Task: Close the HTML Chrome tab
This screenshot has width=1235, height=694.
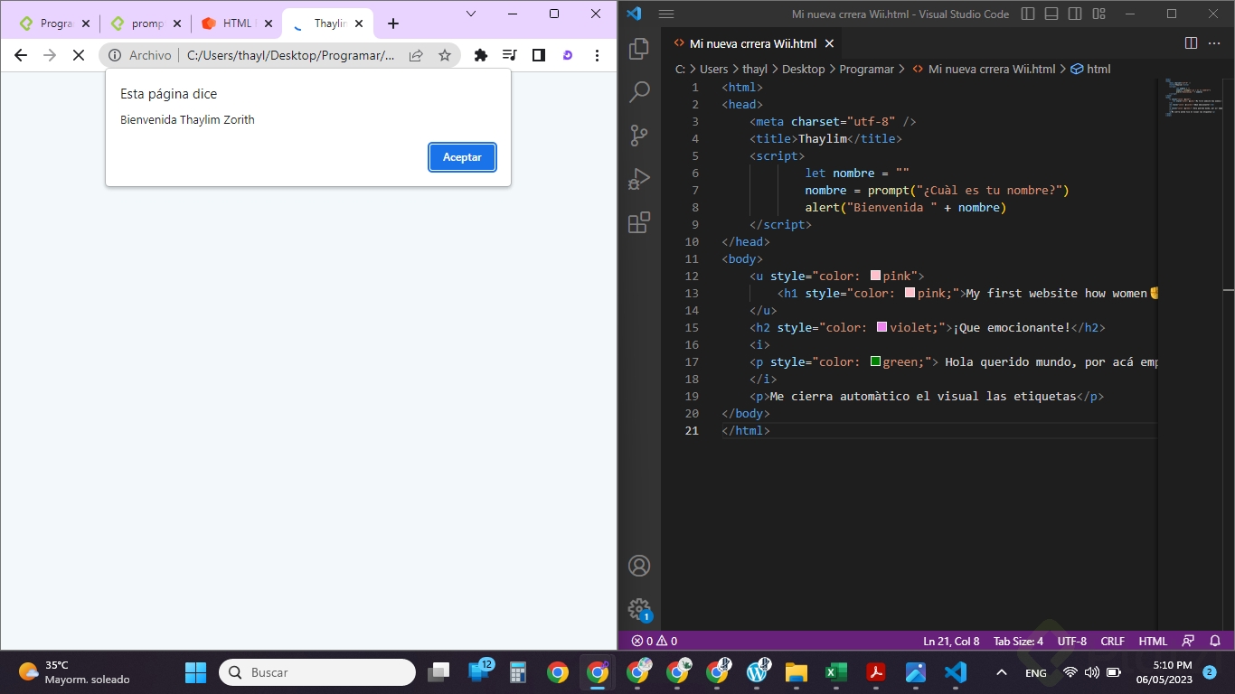Action: click(268, 23)
